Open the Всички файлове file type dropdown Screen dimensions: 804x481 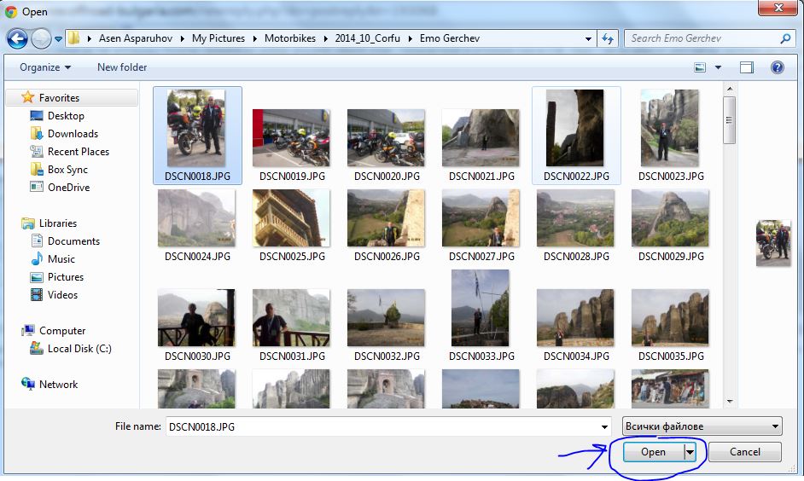(702, 426)
